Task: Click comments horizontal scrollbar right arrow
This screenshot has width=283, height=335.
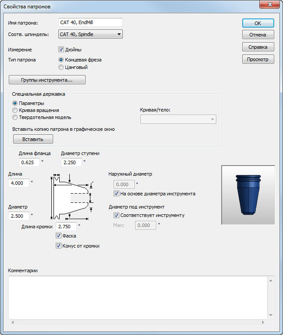Action: (x=263, y=322)
